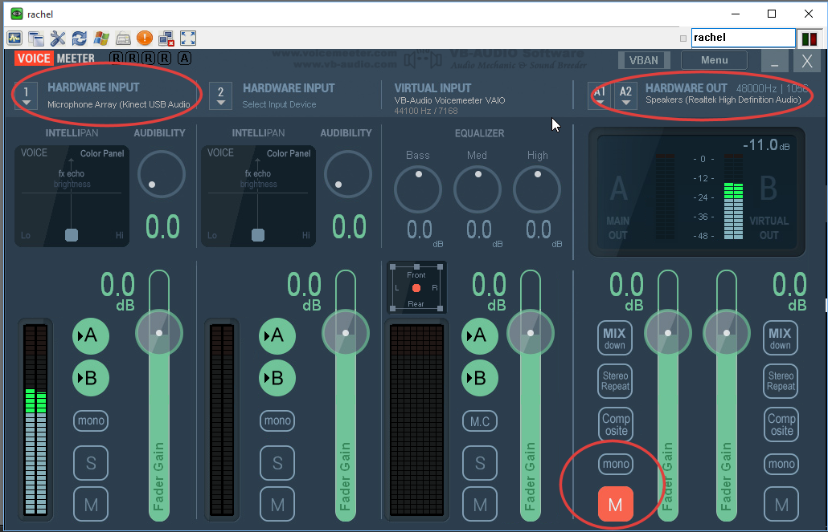Click the Windows logo toolbar icon
This screenshot has height=532, width=828.
pos(101,38)
